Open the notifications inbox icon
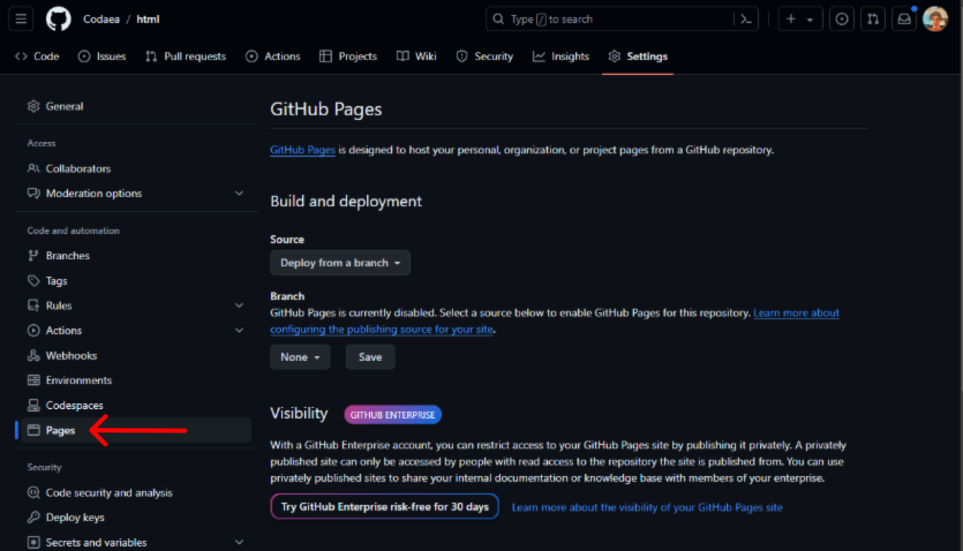Image resolution: width=963 pixels, height=551 pixels. 904,19
